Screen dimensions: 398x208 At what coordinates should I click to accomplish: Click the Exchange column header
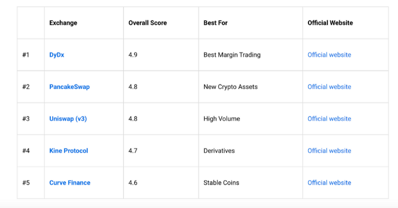click(x=63, y=23)
